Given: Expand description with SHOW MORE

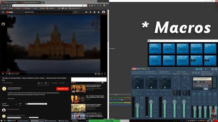Looking at the screenshot, I should [x=11, y=99].
